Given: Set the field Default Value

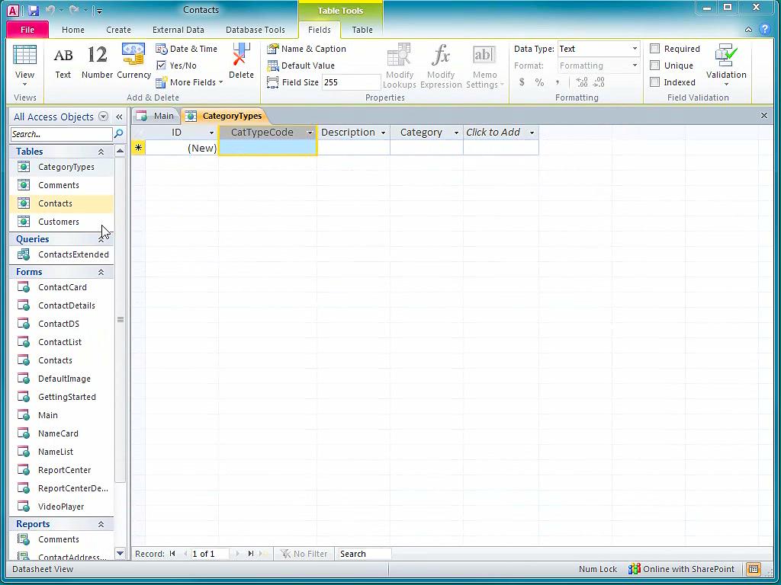Looking at the screenshot, I should tap(301, 66).
